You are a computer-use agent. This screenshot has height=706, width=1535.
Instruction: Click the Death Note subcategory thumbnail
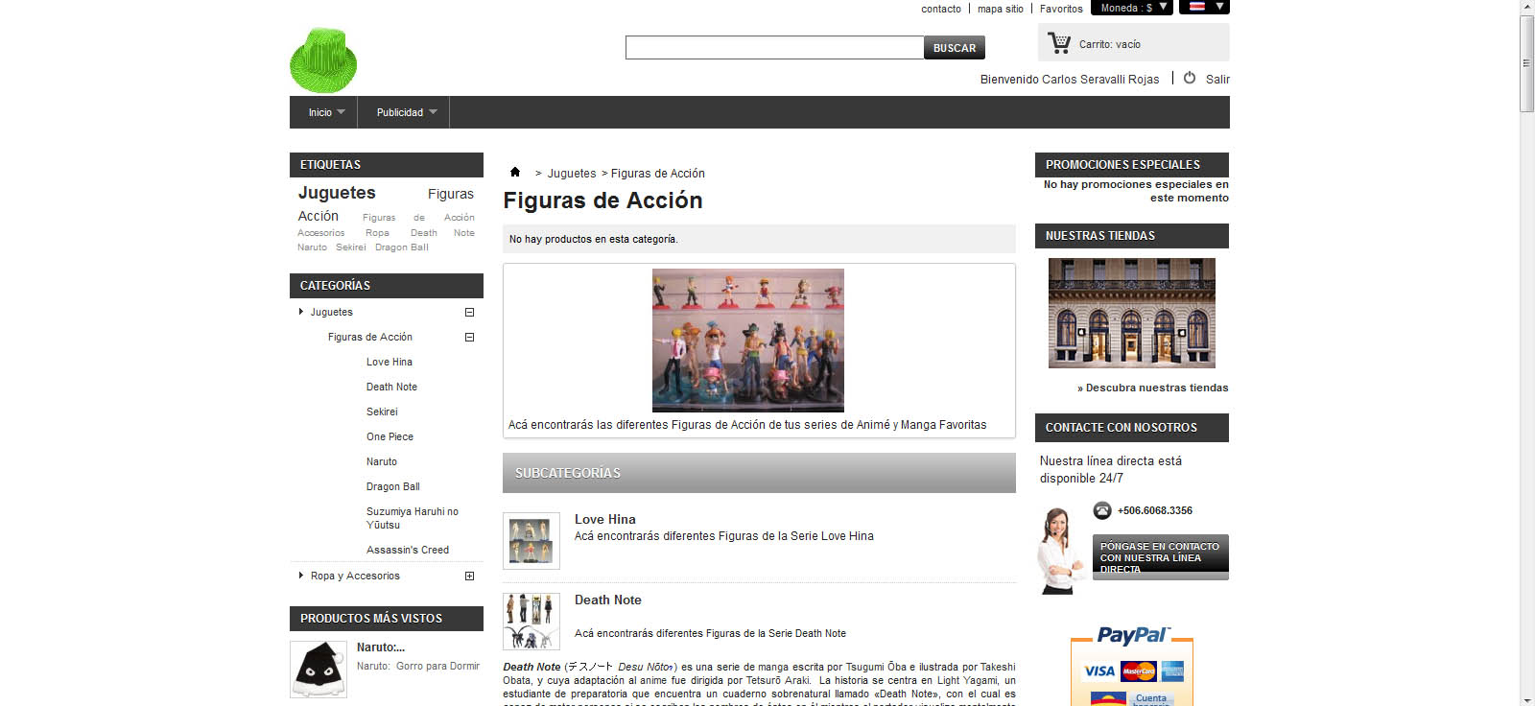[x=531, y=622]
